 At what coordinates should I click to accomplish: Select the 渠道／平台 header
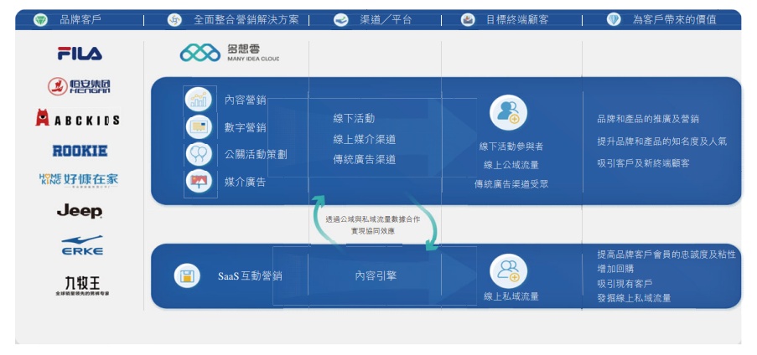(386, 20)
